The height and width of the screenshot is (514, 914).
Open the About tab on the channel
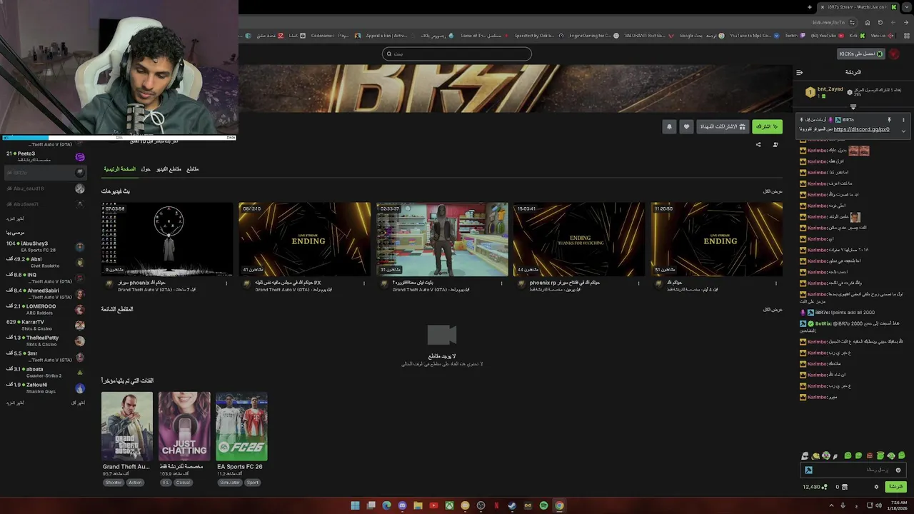click(146, 169)
